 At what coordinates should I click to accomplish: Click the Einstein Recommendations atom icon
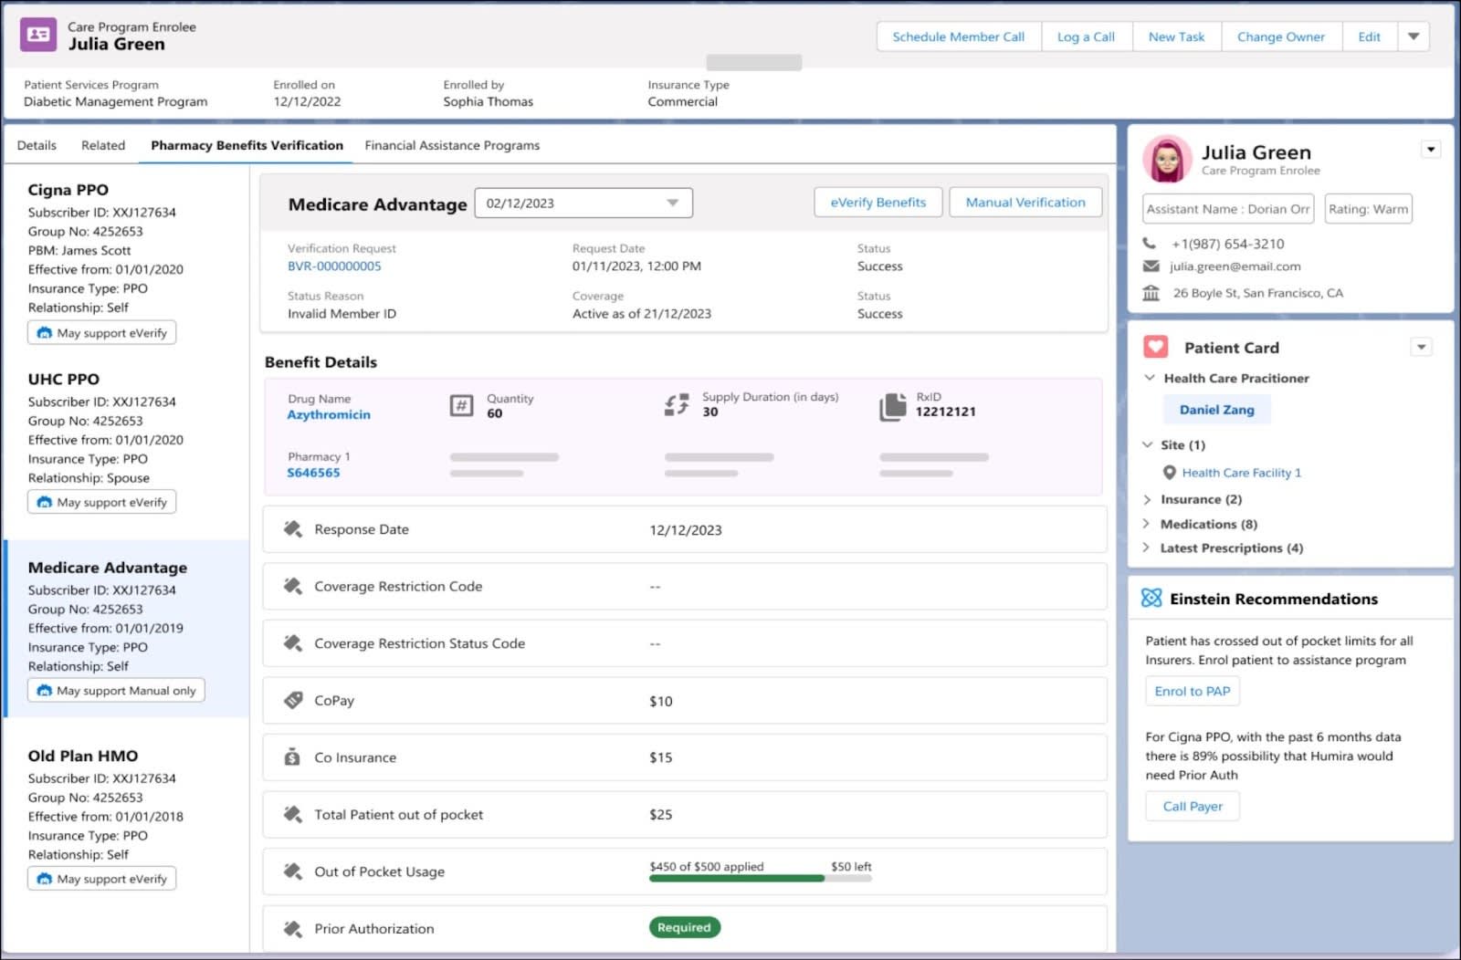[1152, 599]
